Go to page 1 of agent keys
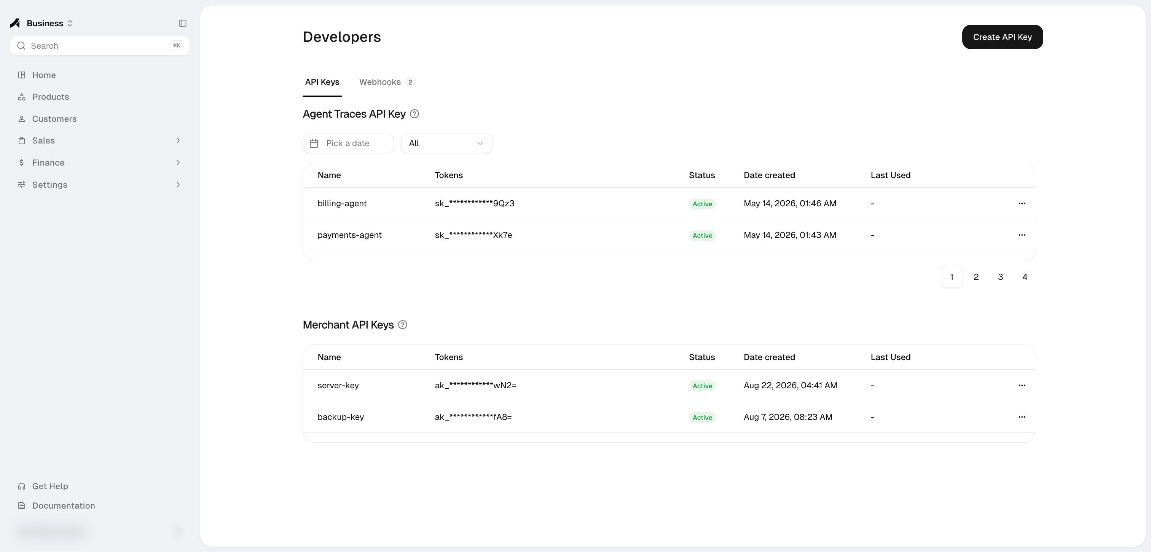Viewport: 1151px width, 552px height. (x=952, y=277)
